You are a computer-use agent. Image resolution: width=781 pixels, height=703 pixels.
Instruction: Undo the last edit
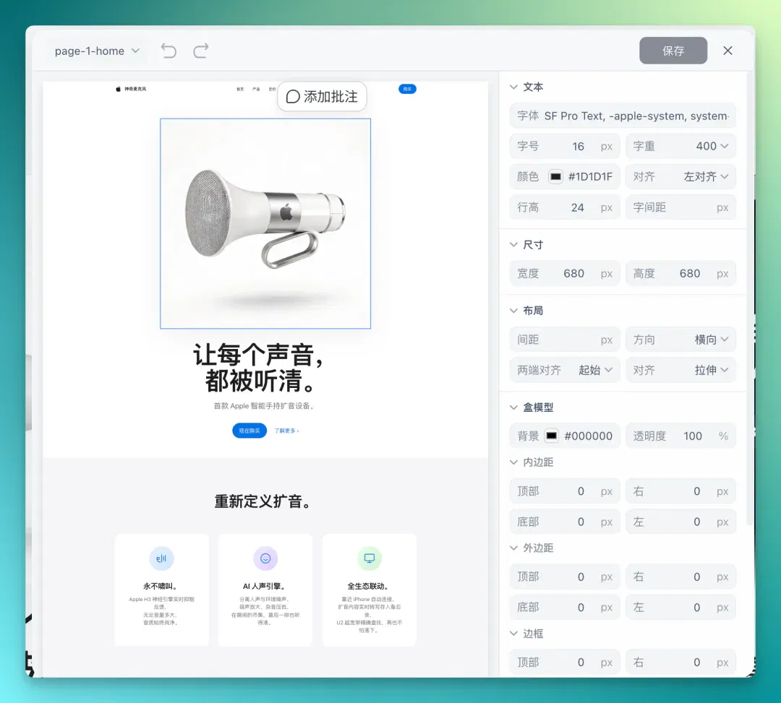click(168, 51)
